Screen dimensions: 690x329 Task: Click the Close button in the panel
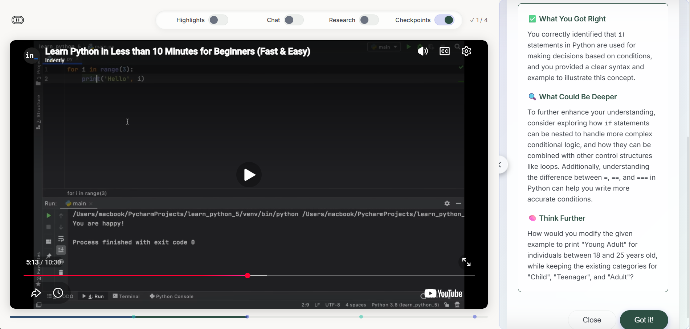pyautogui.click(x=592, y=320)
